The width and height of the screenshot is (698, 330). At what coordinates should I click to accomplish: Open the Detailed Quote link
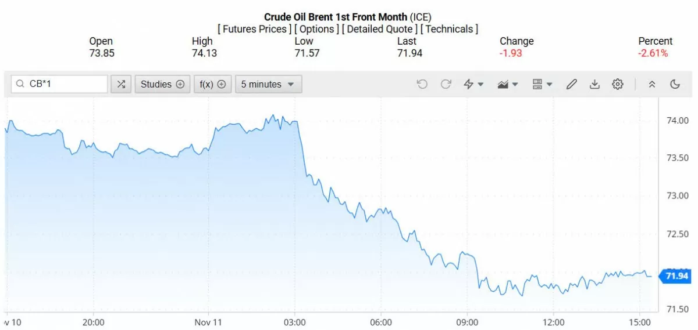[379, 28]
